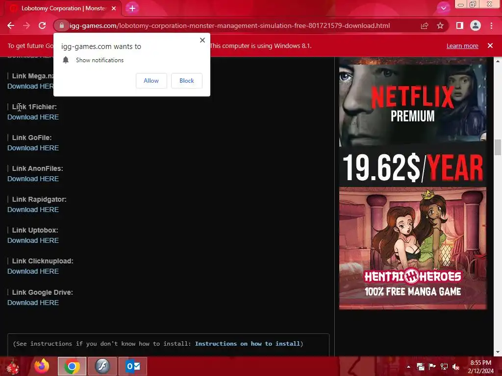Block notifications from igg-games.com
This screenshot has width=502, height=376.
coord(187,81)
